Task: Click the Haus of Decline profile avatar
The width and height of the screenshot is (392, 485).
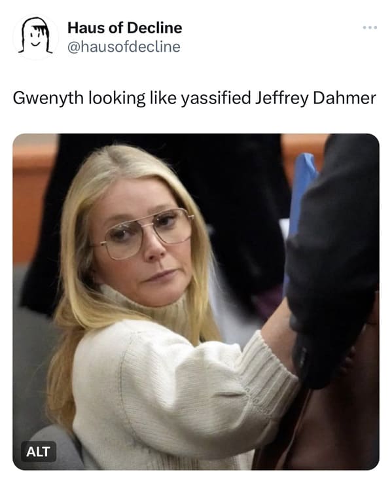Action: point(35,37)
